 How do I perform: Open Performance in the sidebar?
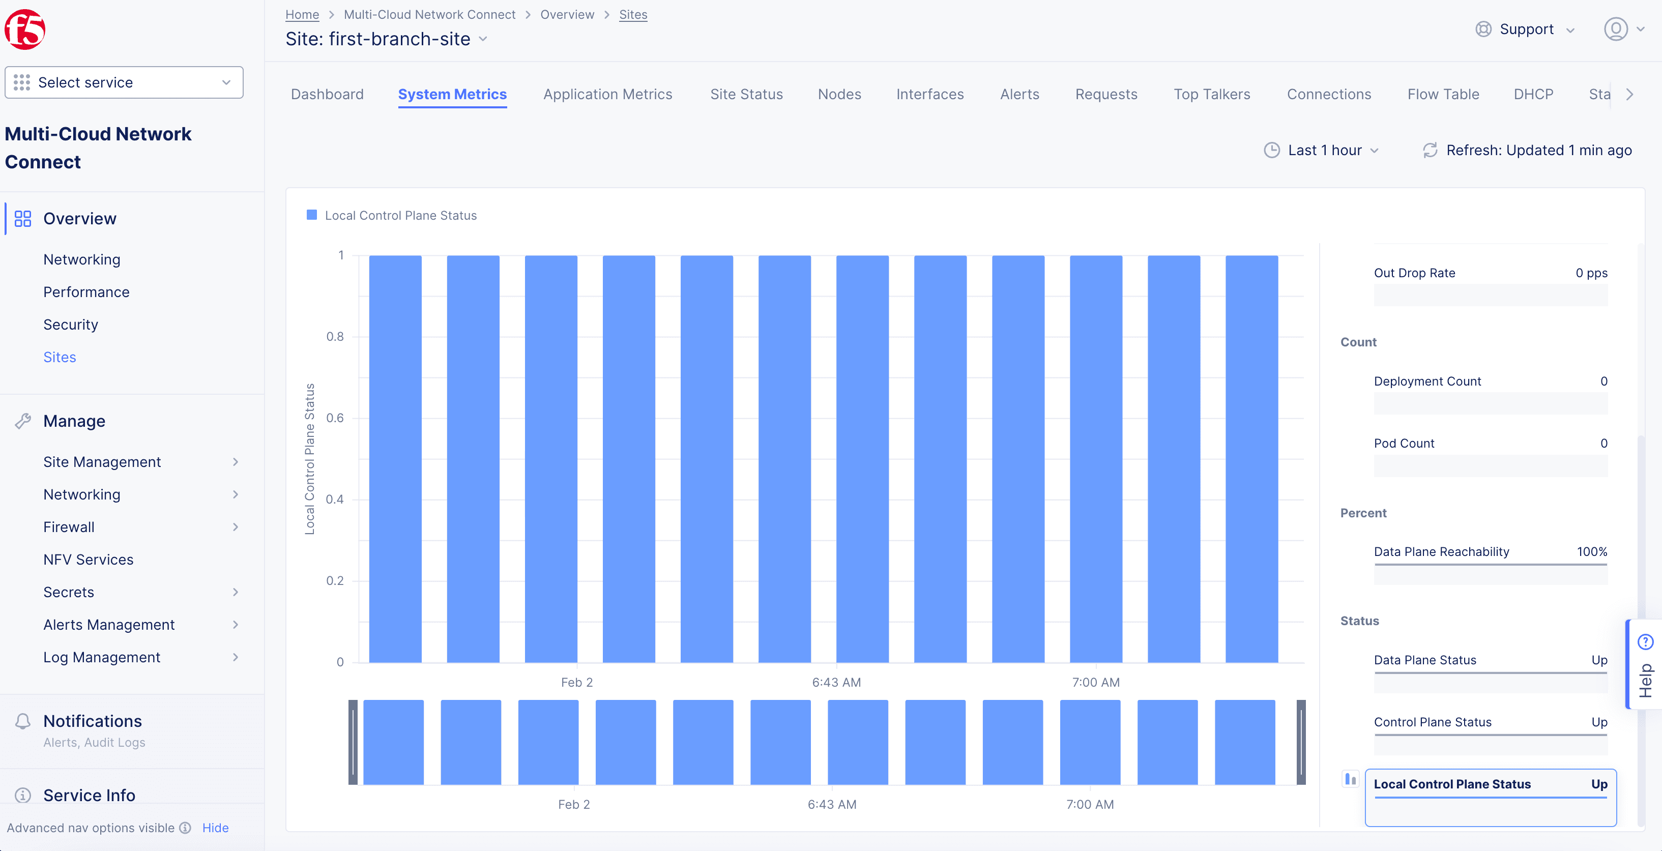[86, 292]
